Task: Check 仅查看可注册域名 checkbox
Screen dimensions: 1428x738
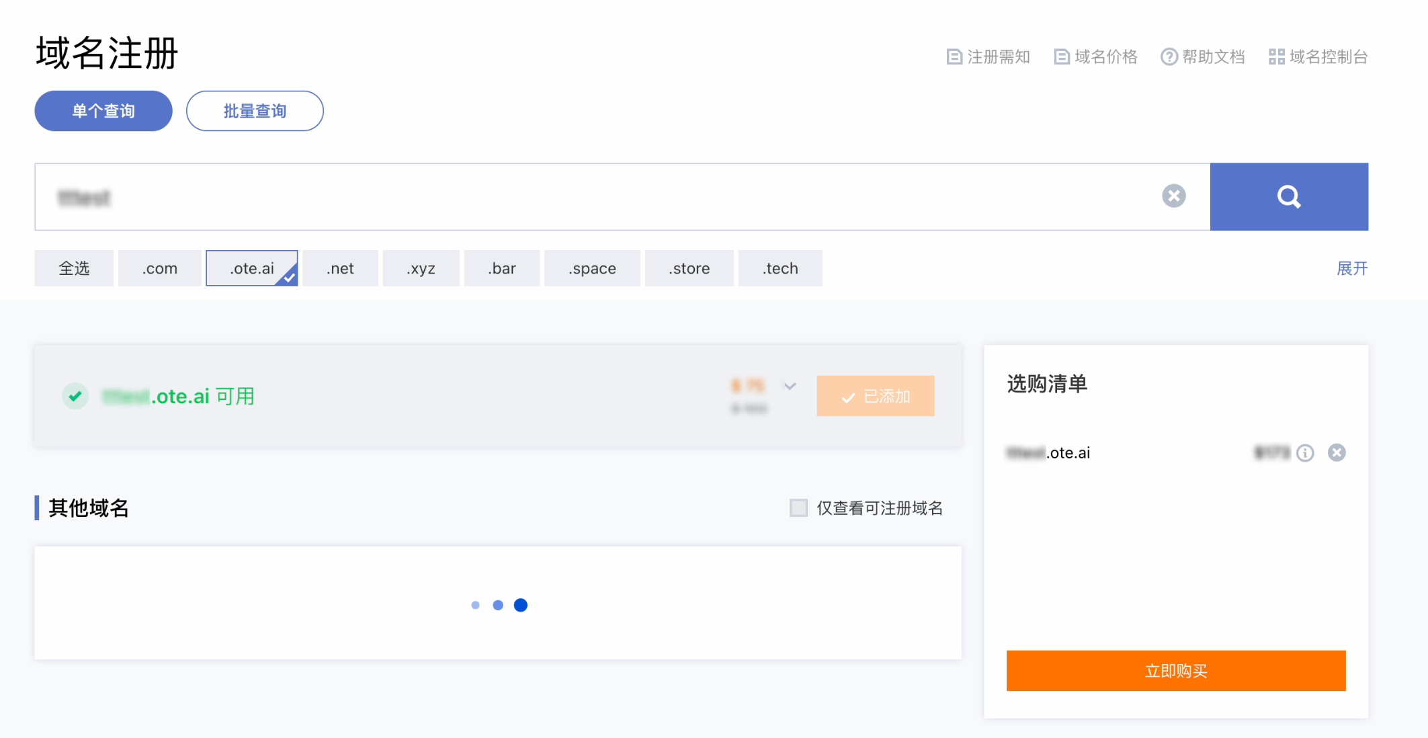Action: pyautogui.click(x=798, y=507)
